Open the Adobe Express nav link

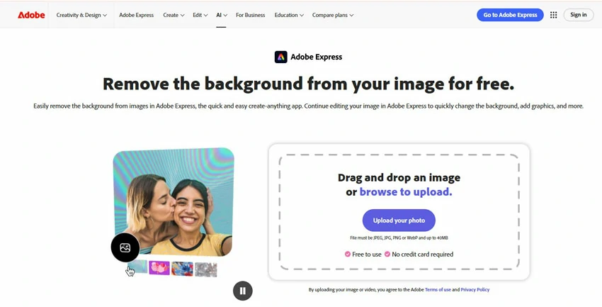(136, 15)
